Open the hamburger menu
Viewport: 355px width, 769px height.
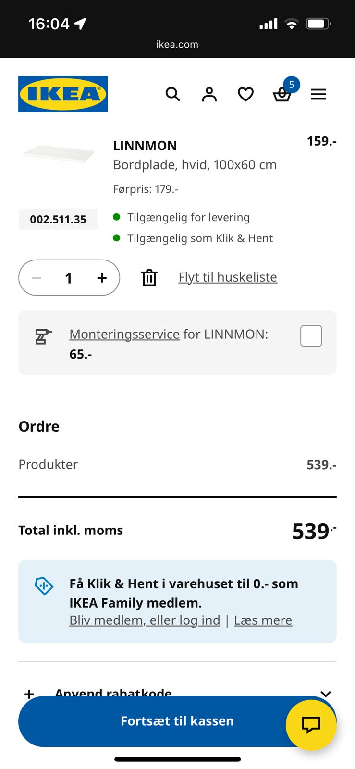[318, 94]
